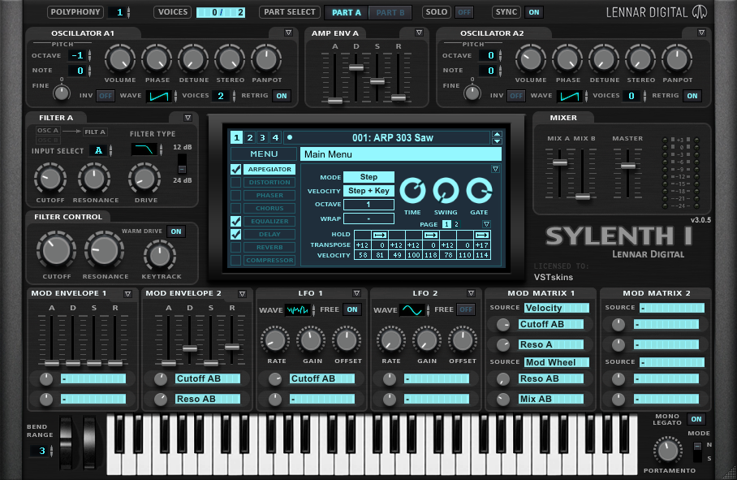Click the Oscillator A1 FINE tune knob
Screen dimensions: 737x480
(x=62, y=93)
